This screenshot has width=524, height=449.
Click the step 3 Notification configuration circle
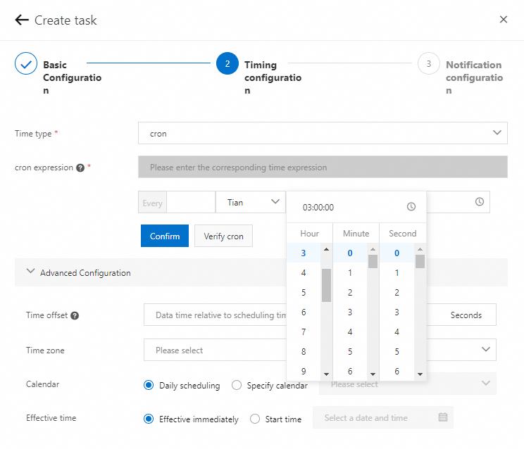coord(429,63)
